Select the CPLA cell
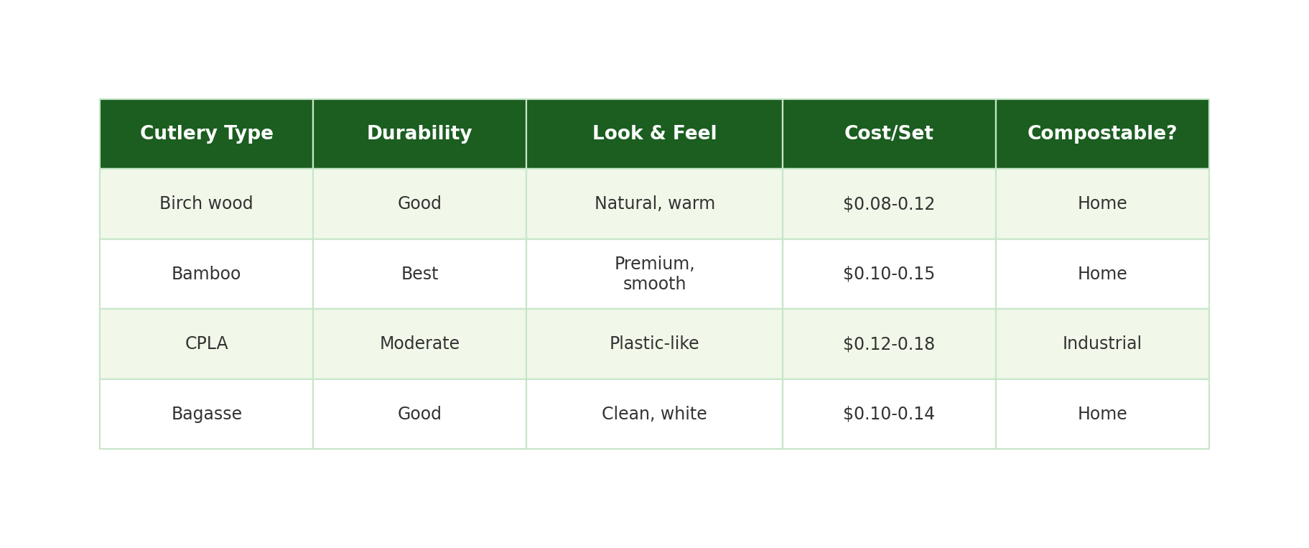The width and height of the screenshot is (1309, 548). click(x=206, y=344)
